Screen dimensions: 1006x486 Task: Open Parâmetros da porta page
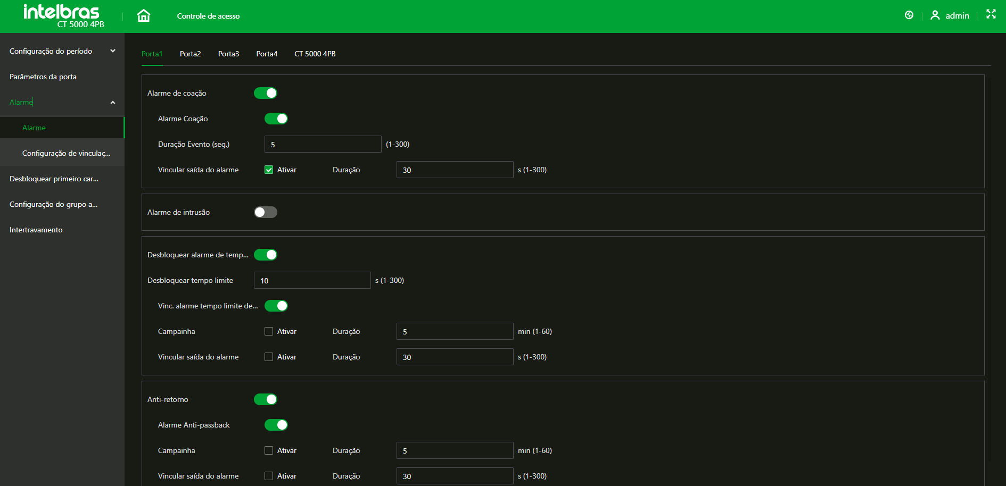pyautogui.click(x=43, y=77)
